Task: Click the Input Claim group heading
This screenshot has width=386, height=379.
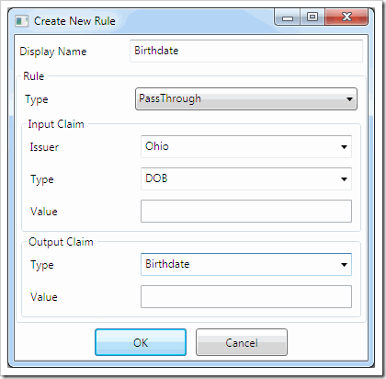Action: tap(56, 124)
